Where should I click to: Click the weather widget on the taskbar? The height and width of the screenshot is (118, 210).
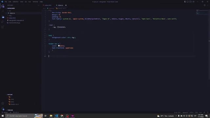[x=165, y=116]
